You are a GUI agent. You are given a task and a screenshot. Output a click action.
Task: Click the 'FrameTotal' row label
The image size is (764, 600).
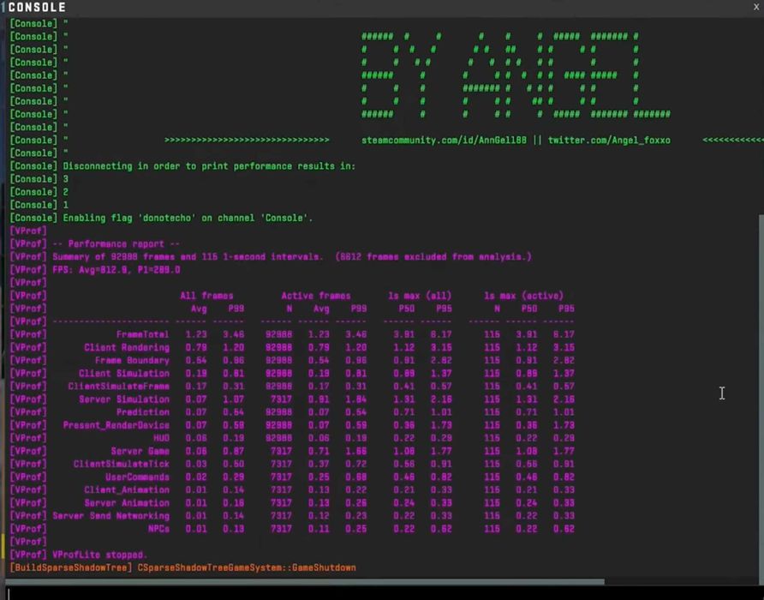click(143, 334)
